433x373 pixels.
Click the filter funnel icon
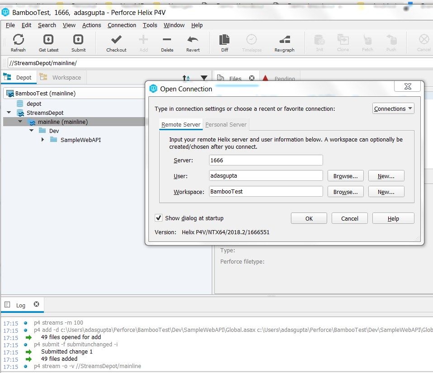[x=204, y=78]
